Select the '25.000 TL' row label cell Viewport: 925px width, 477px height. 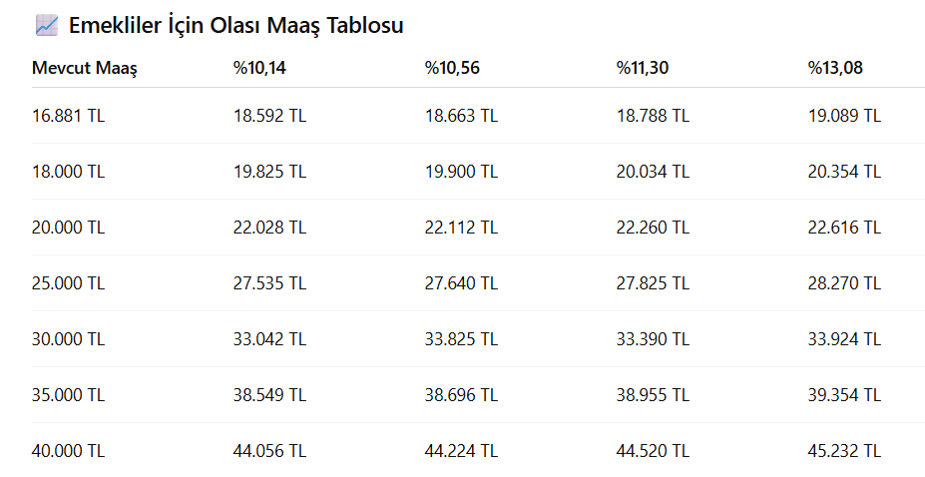coord(68,283)
